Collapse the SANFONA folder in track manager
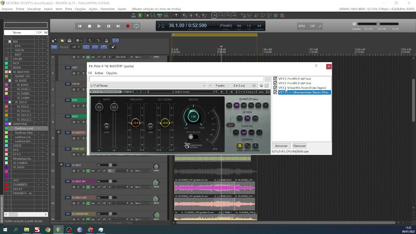Viewport: 416px width, 234px height. click(x=9, y=124)
